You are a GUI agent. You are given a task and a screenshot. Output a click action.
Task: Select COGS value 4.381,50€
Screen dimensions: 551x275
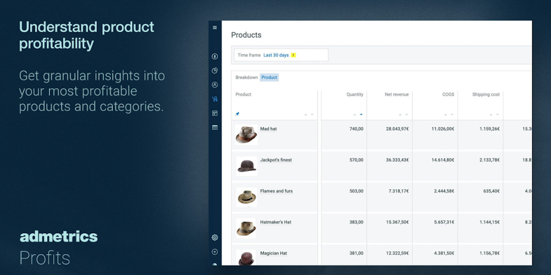coord(444,254)
